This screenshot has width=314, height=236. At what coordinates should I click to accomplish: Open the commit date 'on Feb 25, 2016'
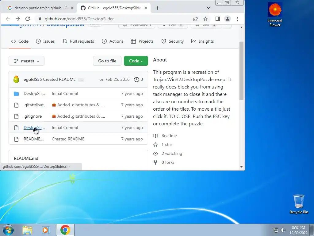[x=114, y=79]
